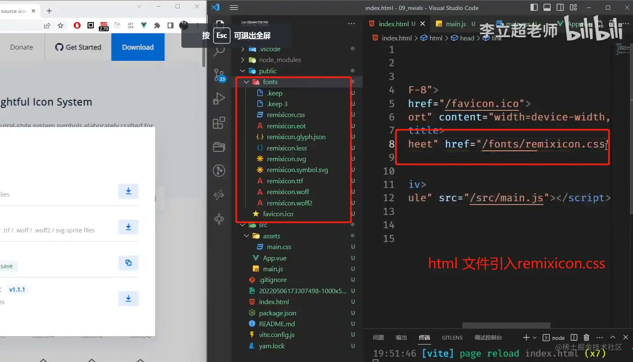Click download icon in the svg-sprite files row

(129, 227)
